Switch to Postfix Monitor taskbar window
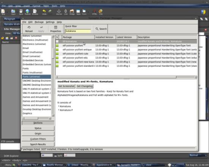This screenshot has width=209, height=167. 54,165
